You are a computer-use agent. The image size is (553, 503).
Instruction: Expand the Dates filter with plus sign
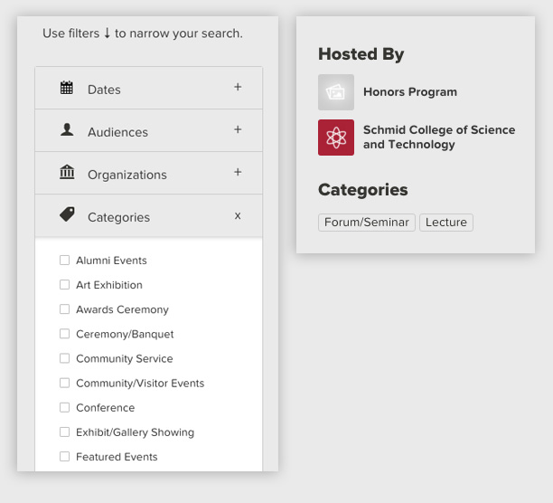[x=238, y=88]
